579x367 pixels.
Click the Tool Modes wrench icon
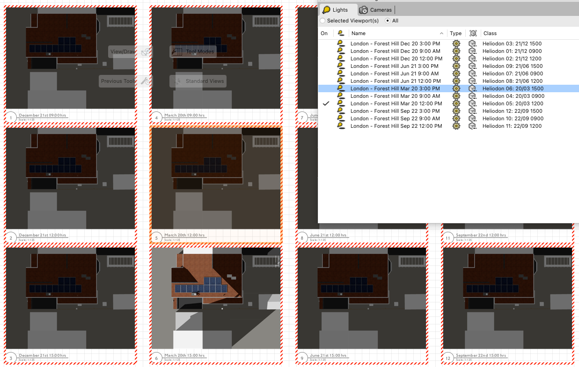(177, 51)
